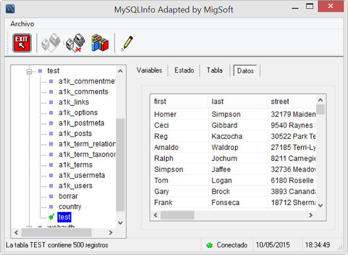Click the data grid horizontal scrollbar right arrow
348x255 pixels.
coord(311,215)
